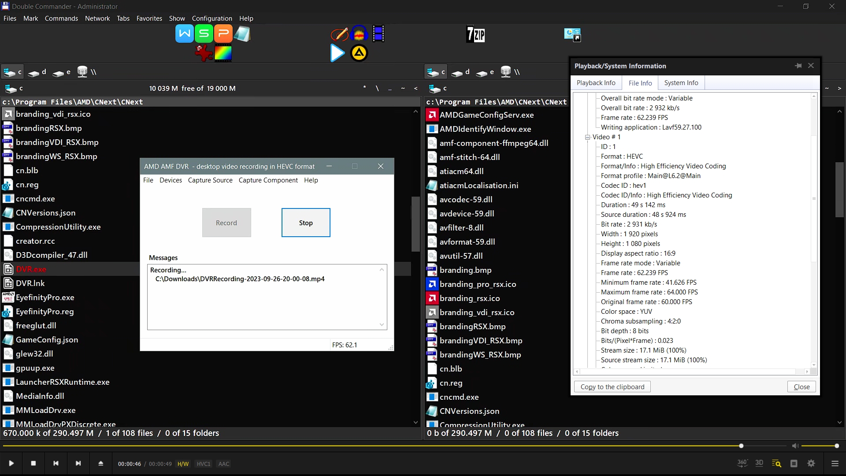Click the playlist search icon
The image size is (846, 476).
click(777, 463)
